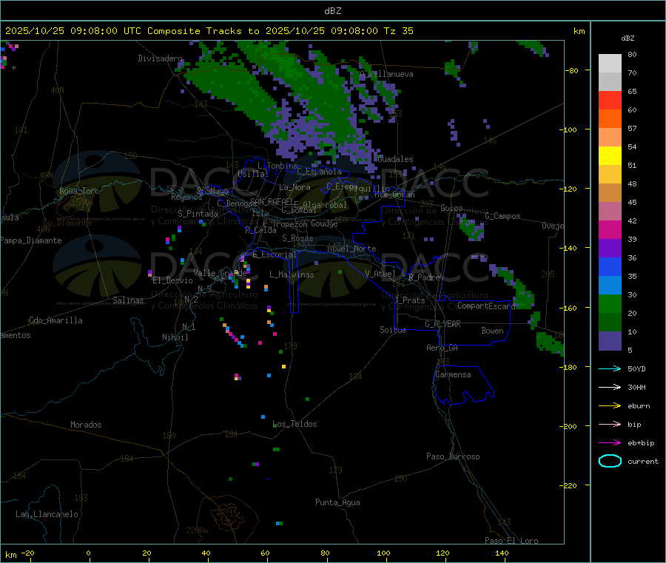Click the Pampa_Diamante map label
Screen dimensions: 666x563
31,240
